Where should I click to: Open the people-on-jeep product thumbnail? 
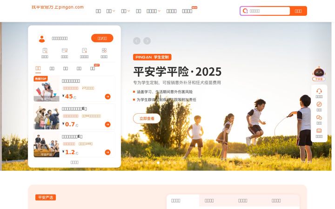pyautogui.click(x=47, y=144)
